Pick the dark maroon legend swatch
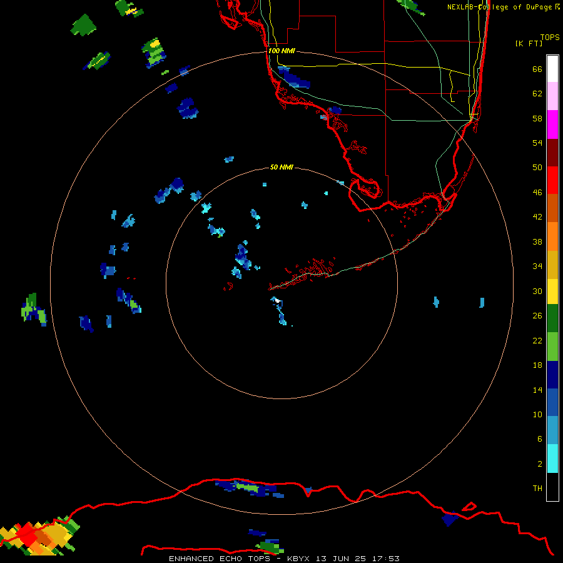Image resolution: width=563 pixels, height=563 pixels. click(x=552, y=152)
